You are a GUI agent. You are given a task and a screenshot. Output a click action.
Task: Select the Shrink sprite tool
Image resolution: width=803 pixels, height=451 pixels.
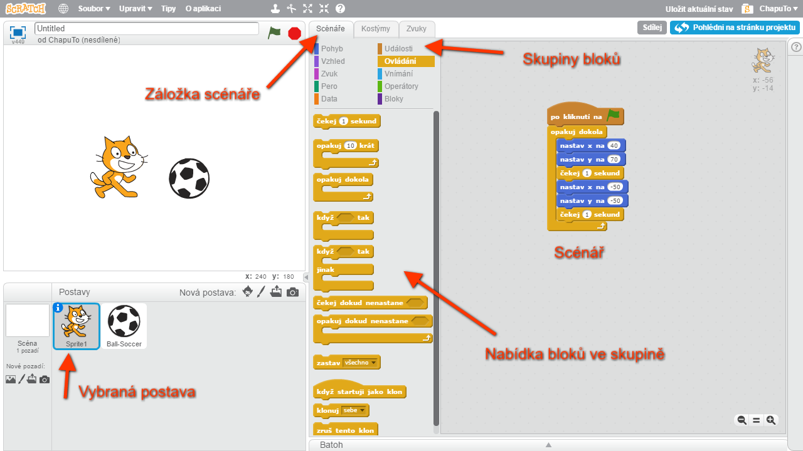click(324, 9)
